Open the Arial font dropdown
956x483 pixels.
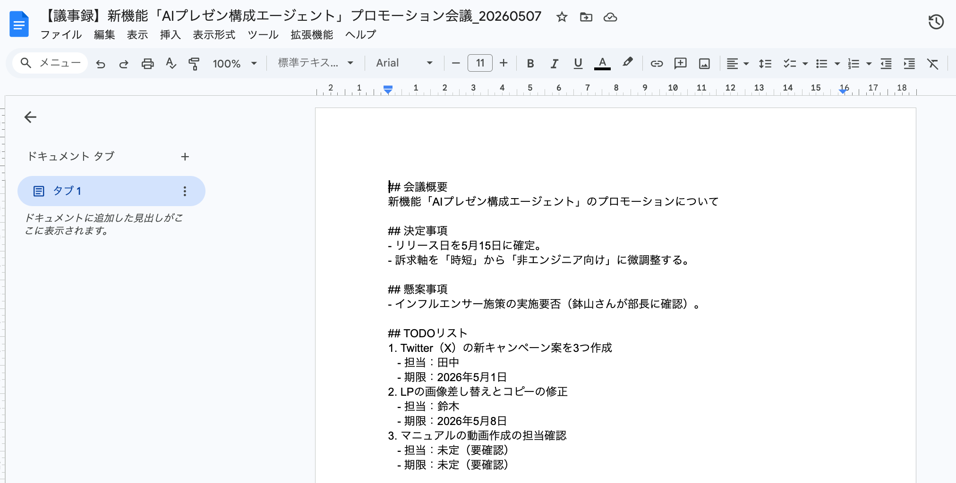coord(404,63)
